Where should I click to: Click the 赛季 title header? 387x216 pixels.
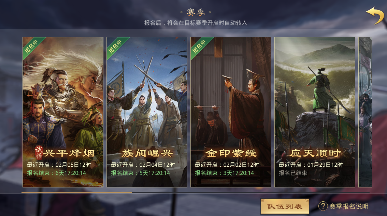click(x=196, y=12)
